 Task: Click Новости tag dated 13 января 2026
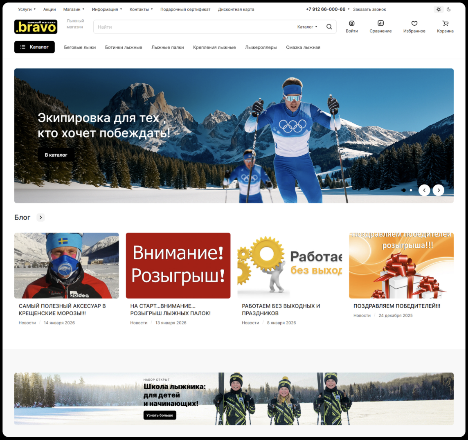pos(139,323)
